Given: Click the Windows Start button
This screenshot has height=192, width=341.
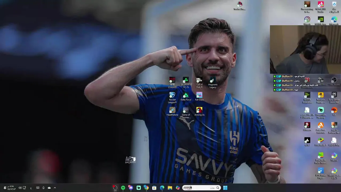Looking at the screenshot, I should pos(225,188).
